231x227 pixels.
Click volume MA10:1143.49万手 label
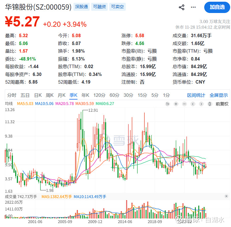coord(90,196)
